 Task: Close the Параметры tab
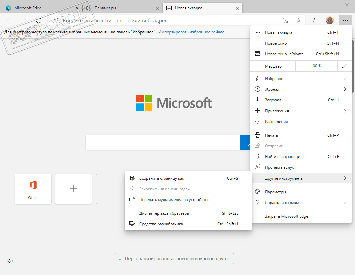coord(158,8)
